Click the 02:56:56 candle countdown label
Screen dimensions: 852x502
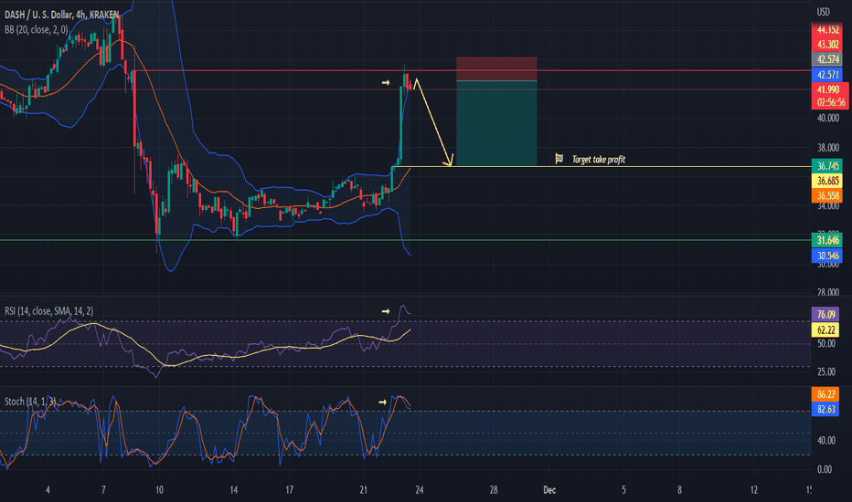point(829,102)
